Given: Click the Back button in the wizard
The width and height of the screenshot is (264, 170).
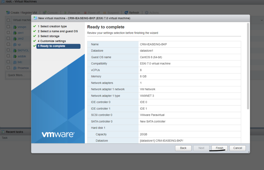Looking at the screenshot, I should 183,148.
